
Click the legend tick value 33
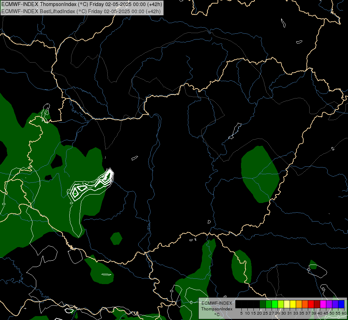pos(296,313)
